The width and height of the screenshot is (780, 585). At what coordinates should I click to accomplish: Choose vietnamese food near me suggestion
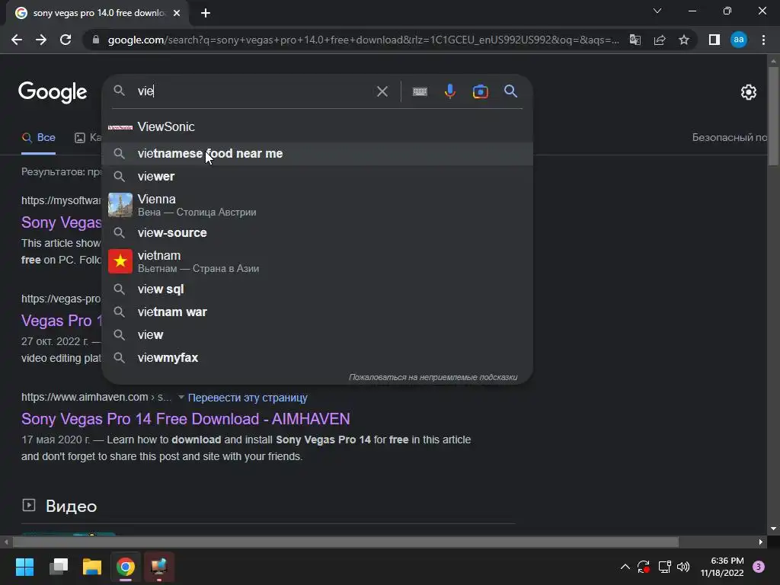click(318, 154)
